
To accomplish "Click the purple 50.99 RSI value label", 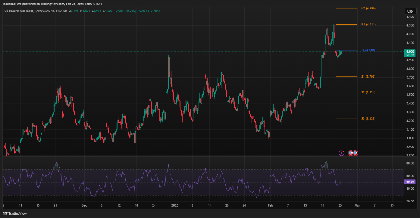I will click(410, 182).
